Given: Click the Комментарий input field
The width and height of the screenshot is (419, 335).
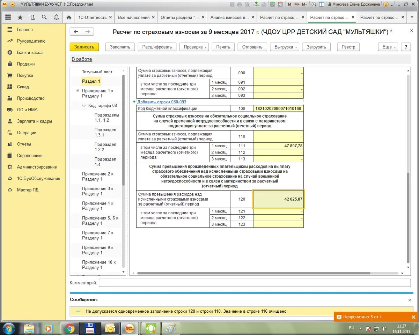Looking at the screenshot, I should (255, 283).
